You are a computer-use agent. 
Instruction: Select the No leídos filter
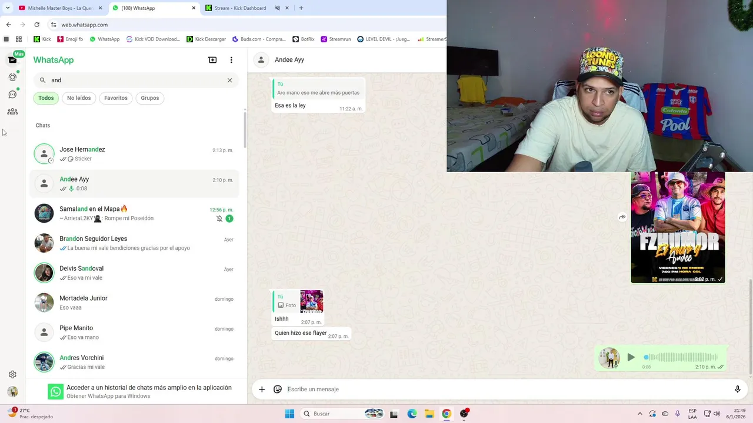click(x=79, y=98)
